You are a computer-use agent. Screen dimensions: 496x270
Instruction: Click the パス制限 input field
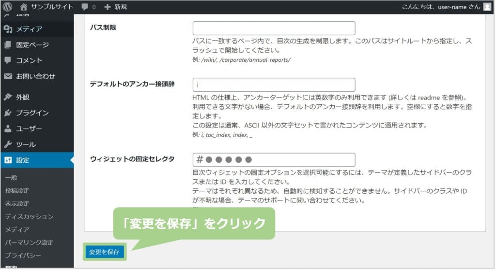point(274,28)
